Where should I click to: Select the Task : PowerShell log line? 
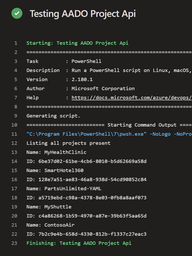[64, 61]
